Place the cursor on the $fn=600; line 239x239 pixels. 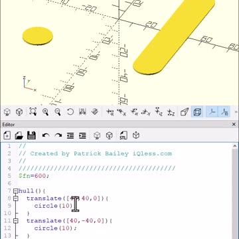tap(34, 176)
